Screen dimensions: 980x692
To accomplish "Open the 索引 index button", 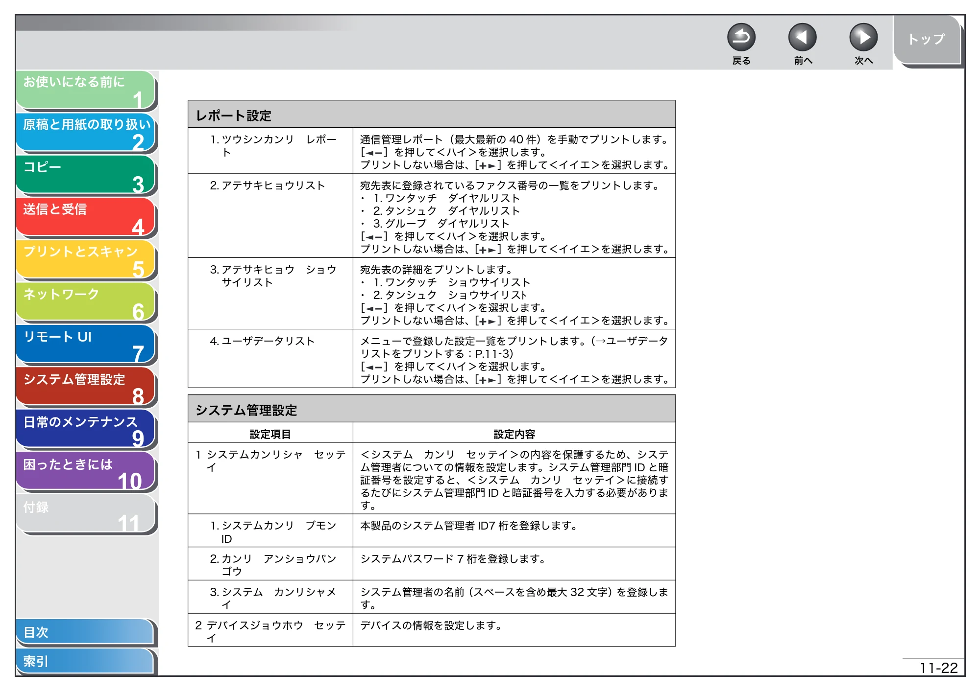I will 85,661.
